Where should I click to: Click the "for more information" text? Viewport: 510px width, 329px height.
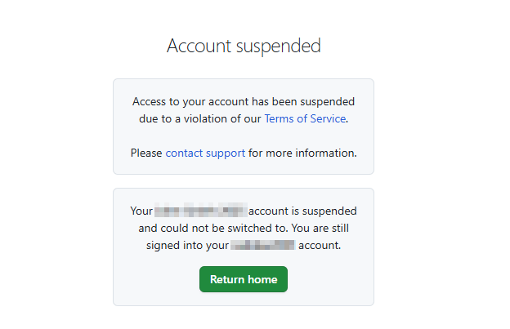click(x=302, y=153)
